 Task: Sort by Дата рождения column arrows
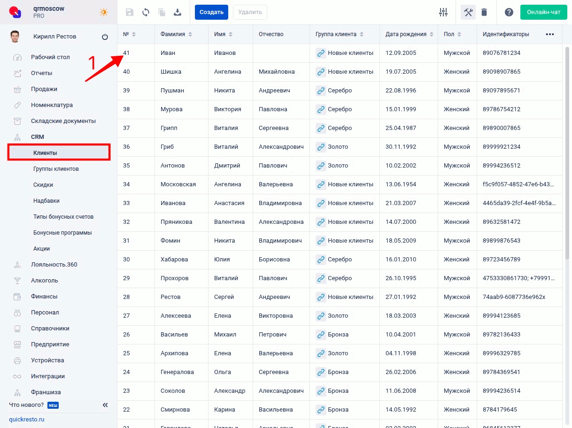click(431, 34)
